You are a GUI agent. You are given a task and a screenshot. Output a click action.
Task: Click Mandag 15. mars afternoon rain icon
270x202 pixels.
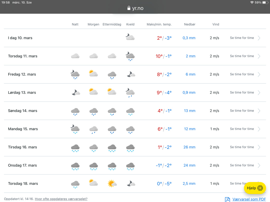pos(112,130)
